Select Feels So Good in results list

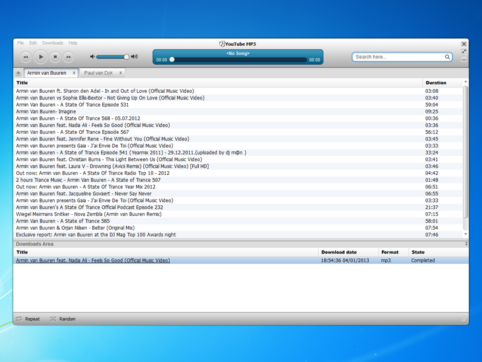[238, 125]
